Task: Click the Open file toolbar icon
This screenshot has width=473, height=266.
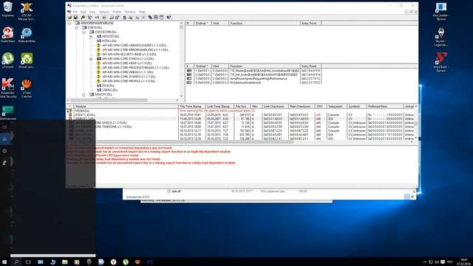Action: pos(69,18)
